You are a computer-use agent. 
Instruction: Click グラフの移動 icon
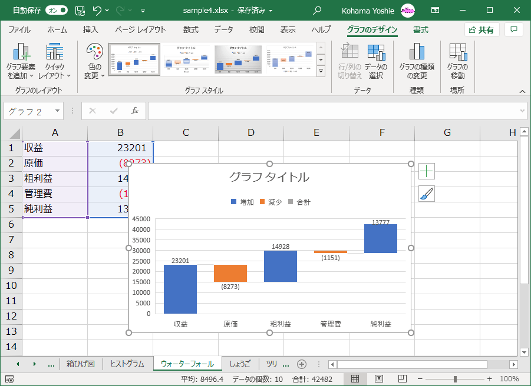tap(457, 61)
